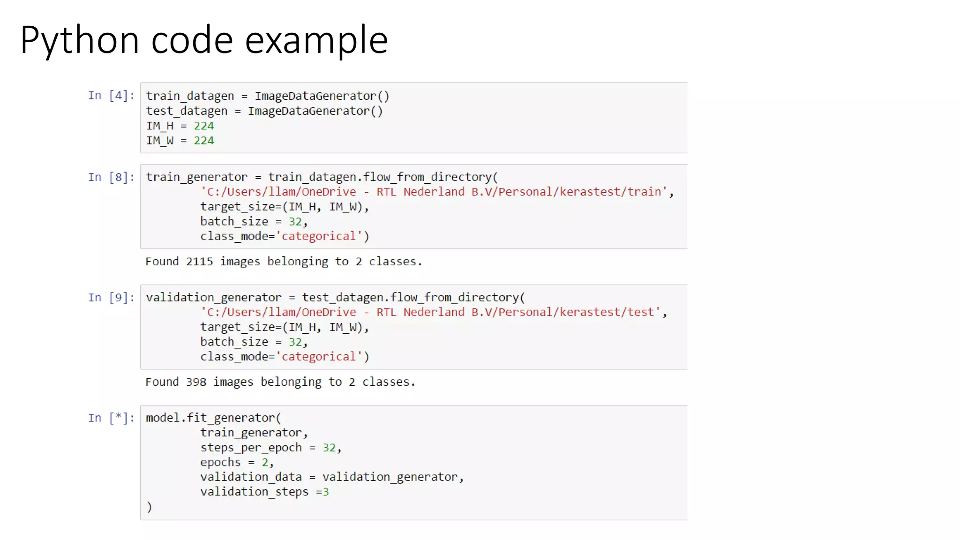Click 'Found 398 images' output text
This screenshot has height=540, width=960.
pyautogui.click(x=280, y=382)
